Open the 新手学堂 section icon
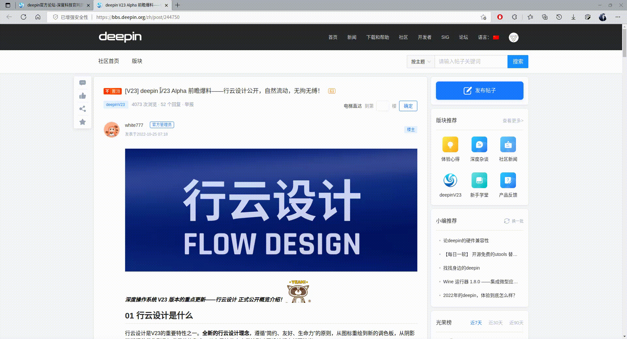Image resolution: width=627 pixels, height=339 pixels. point(479,181)
